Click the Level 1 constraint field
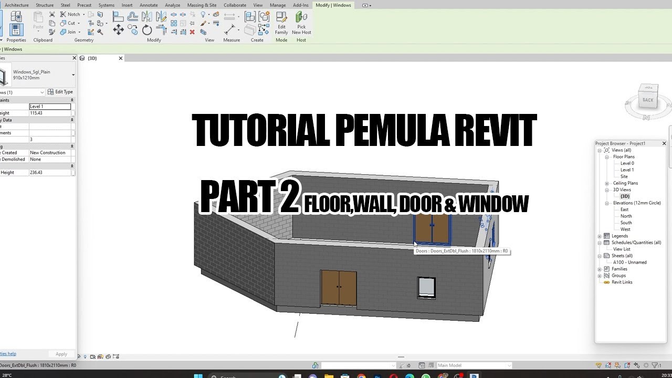672x378 pixels. pos(50,107)
